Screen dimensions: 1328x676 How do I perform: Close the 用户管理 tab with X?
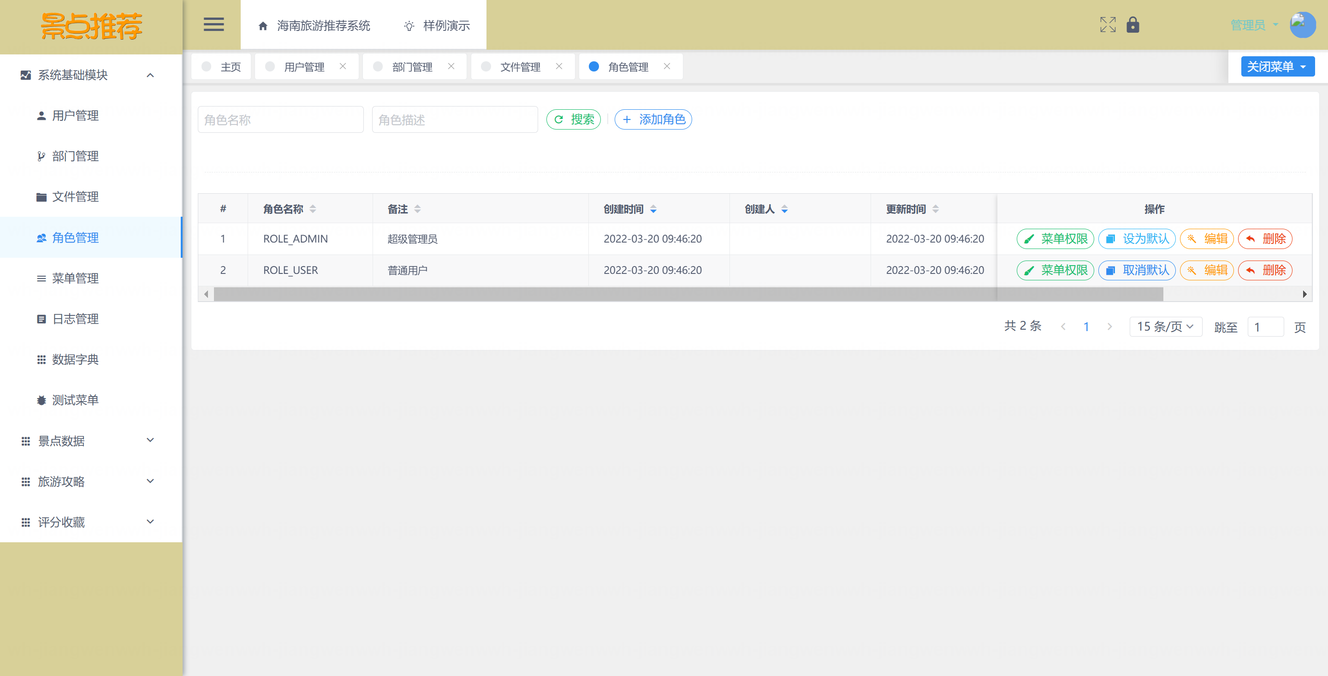(x=343, y=66)
